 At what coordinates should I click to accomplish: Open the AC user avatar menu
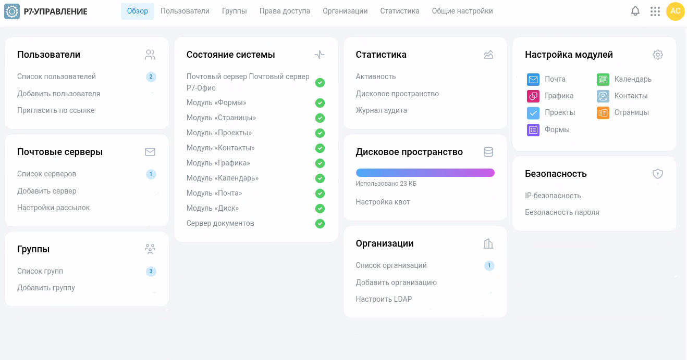coord(675,11)
